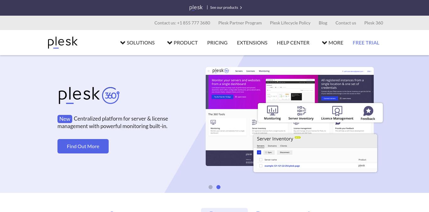
Task: Open the PRICING menu item
Action: coord(217,43)
